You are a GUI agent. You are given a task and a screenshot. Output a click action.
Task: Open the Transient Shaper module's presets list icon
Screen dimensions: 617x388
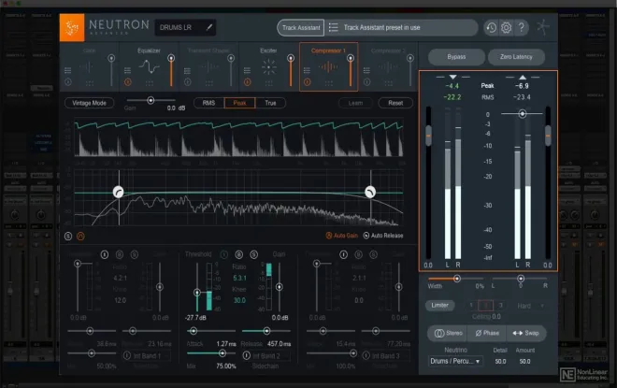[x=187, y=70]
